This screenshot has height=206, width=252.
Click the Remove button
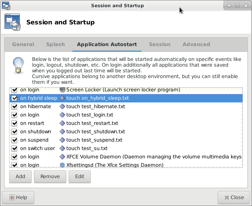(50, 177)
